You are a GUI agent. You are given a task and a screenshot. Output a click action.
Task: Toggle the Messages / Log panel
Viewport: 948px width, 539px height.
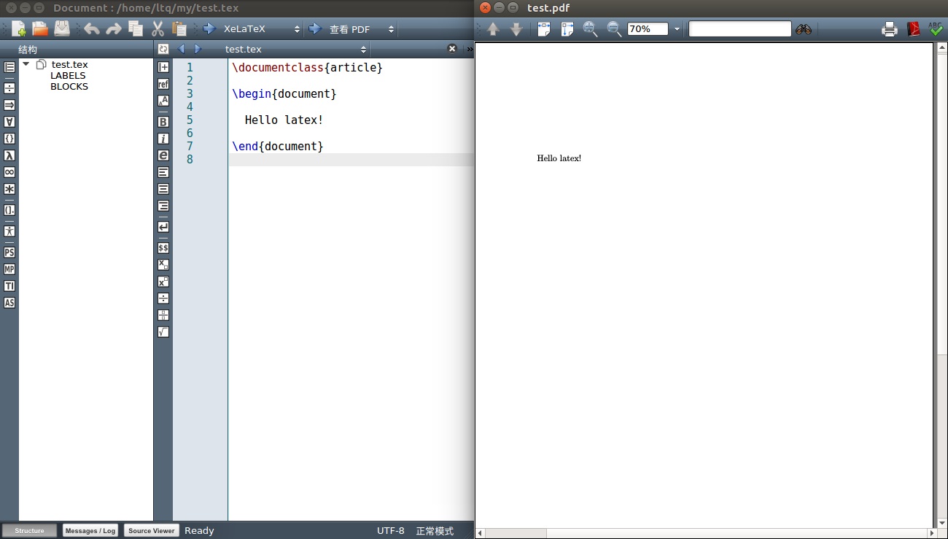90,530
